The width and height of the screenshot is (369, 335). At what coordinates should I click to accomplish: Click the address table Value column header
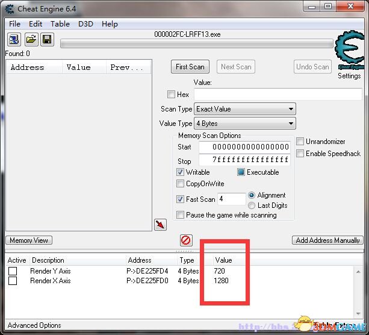pyautogui.click(x=223, y=260)
